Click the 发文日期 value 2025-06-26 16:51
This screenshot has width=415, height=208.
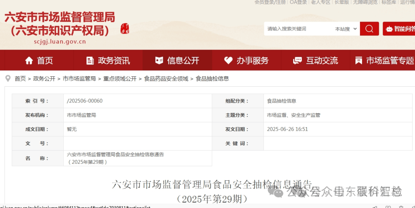(x=287, y=129)
